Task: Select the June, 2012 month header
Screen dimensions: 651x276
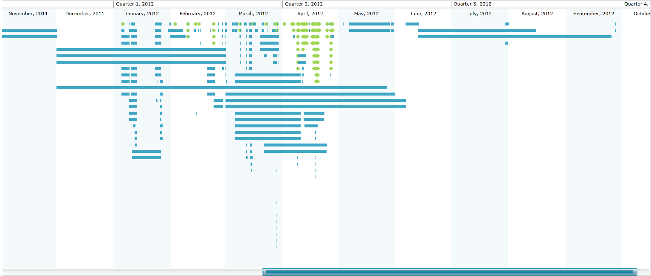Action: [x=423, y=14]
